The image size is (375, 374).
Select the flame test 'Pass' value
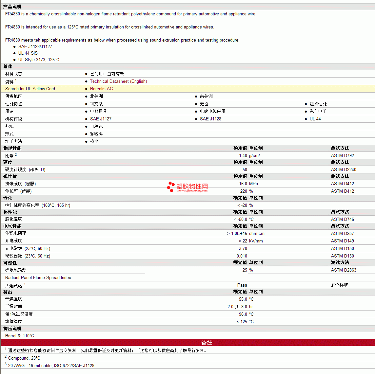(242, 285)
